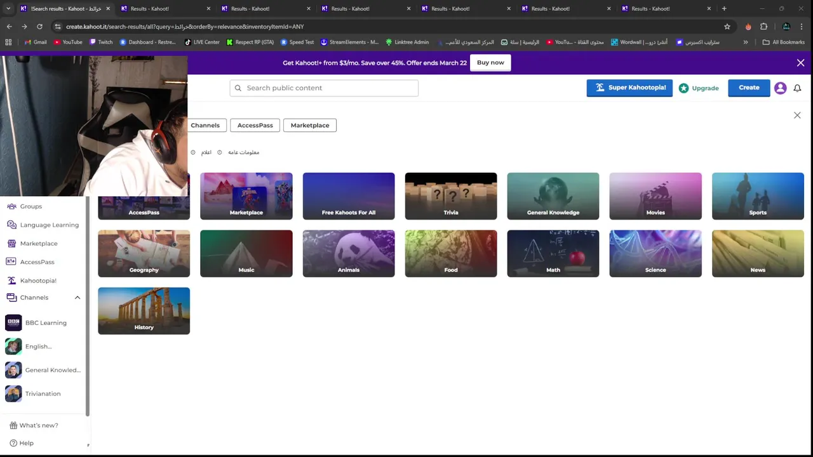
Task: Open the Gmail bookmark
Action: [35, 42]
